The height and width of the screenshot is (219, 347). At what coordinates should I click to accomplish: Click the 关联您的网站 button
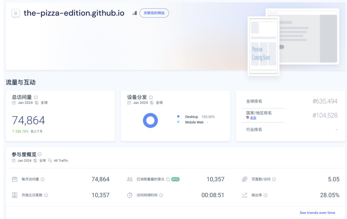(154, 13)
